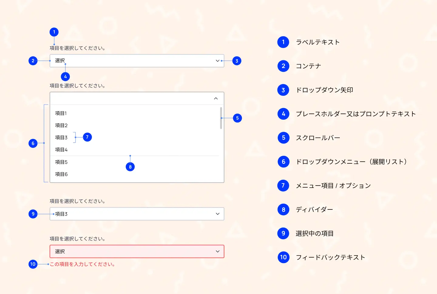Select 項目5 below the divider
437x294 pixels.
[x=61, y=162]
